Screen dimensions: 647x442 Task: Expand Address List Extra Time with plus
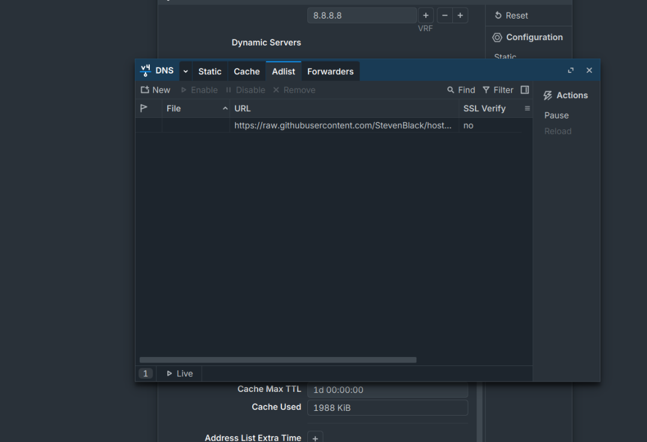pyautogui.click(x=315, y=438)
